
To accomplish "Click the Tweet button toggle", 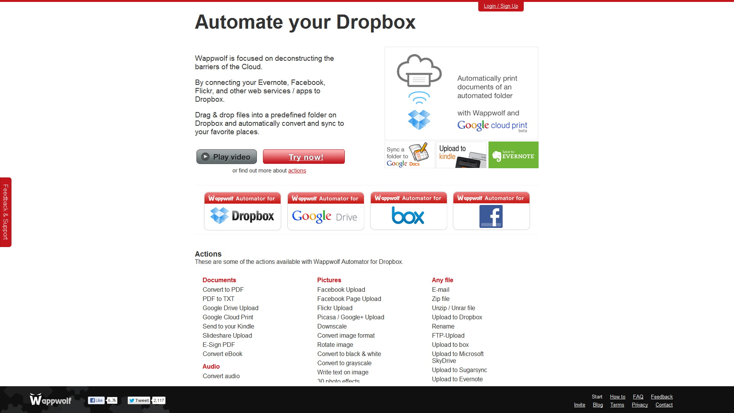I will [x=140, y=400].
